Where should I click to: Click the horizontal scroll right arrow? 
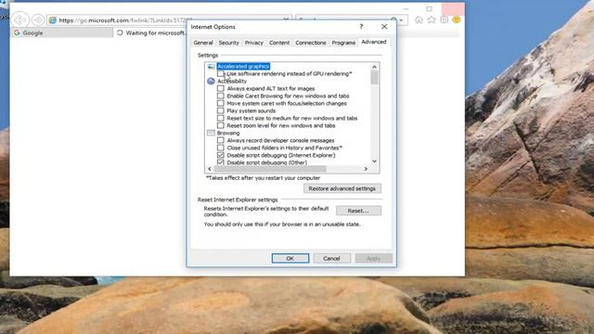click(366, 169)
